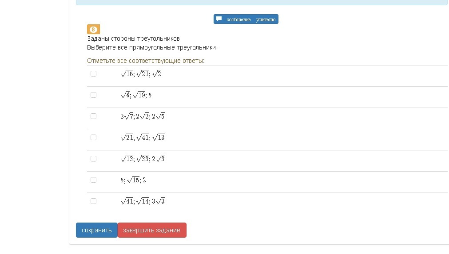This screenshot has height=254, width=449.
Task: Click the blue 'сохранить' button
Action: tap(97, 230)
